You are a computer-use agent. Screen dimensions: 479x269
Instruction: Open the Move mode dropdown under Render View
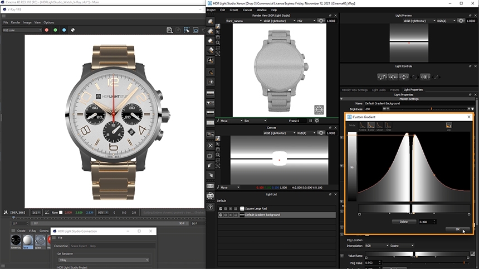tap(232, 121)
